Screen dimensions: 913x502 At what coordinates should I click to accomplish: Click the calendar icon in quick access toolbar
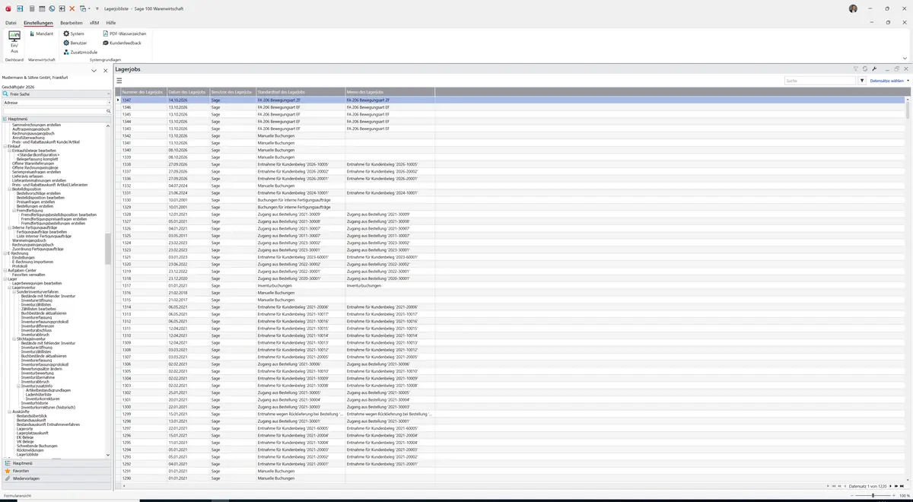point(41,8)
